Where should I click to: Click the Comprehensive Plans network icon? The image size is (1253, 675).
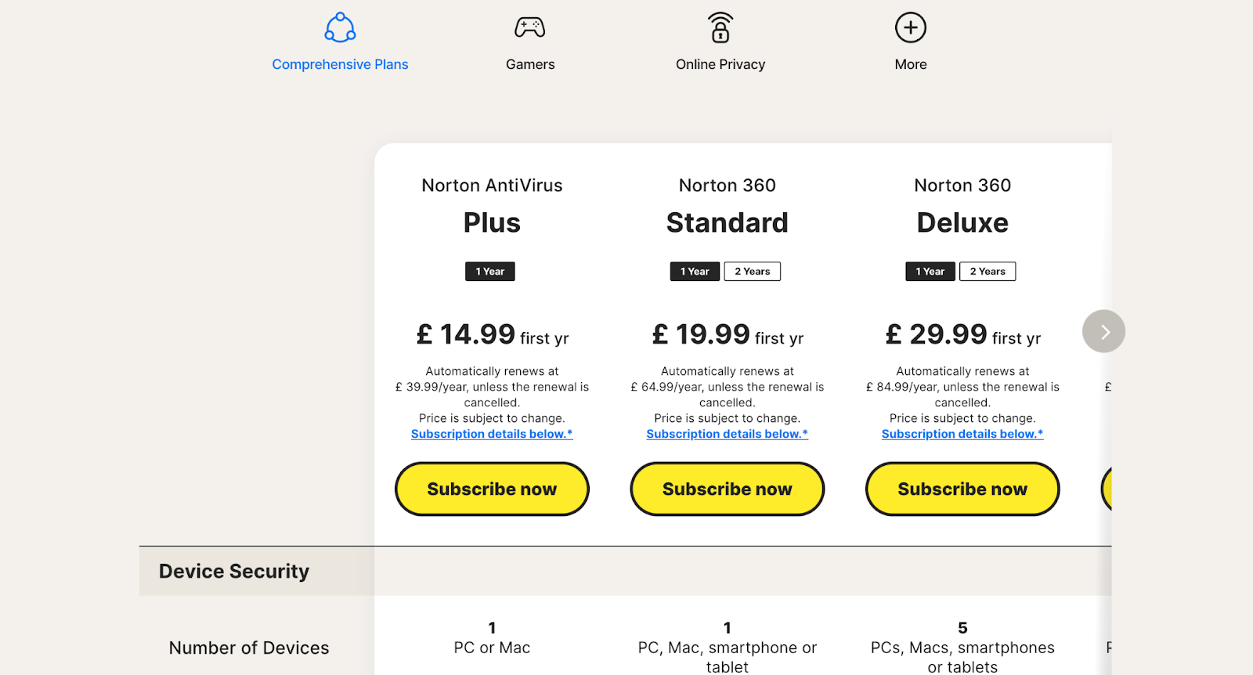click(340, 27)
